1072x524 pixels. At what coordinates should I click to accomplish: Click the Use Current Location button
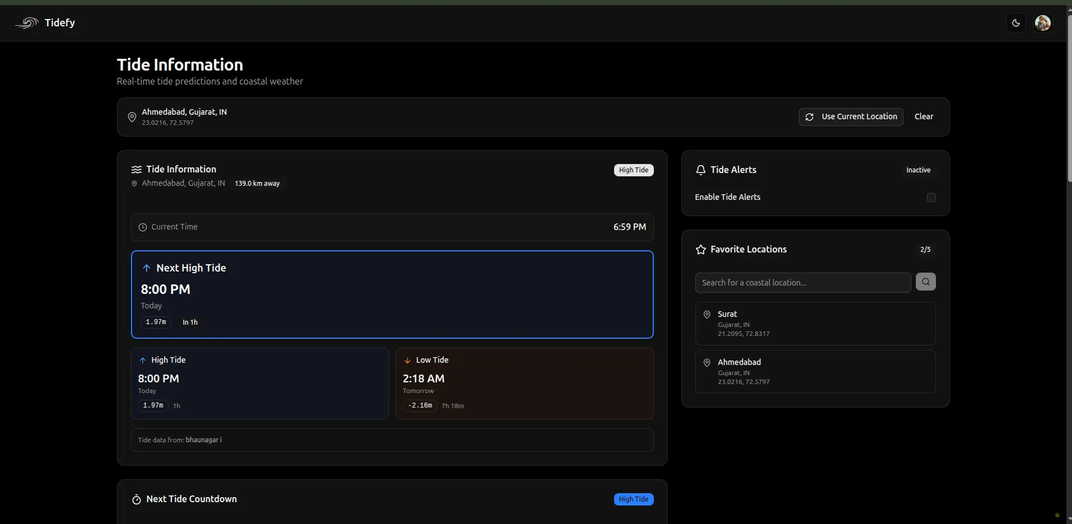[x=850, y=116]
